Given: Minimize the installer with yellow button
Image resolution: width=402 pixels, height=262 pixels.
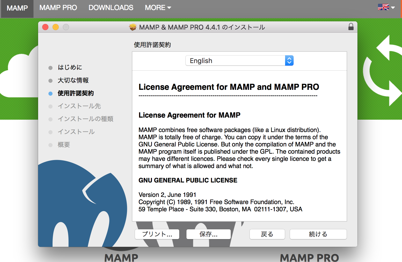Looking at the screenshot, I should [56, 27].
